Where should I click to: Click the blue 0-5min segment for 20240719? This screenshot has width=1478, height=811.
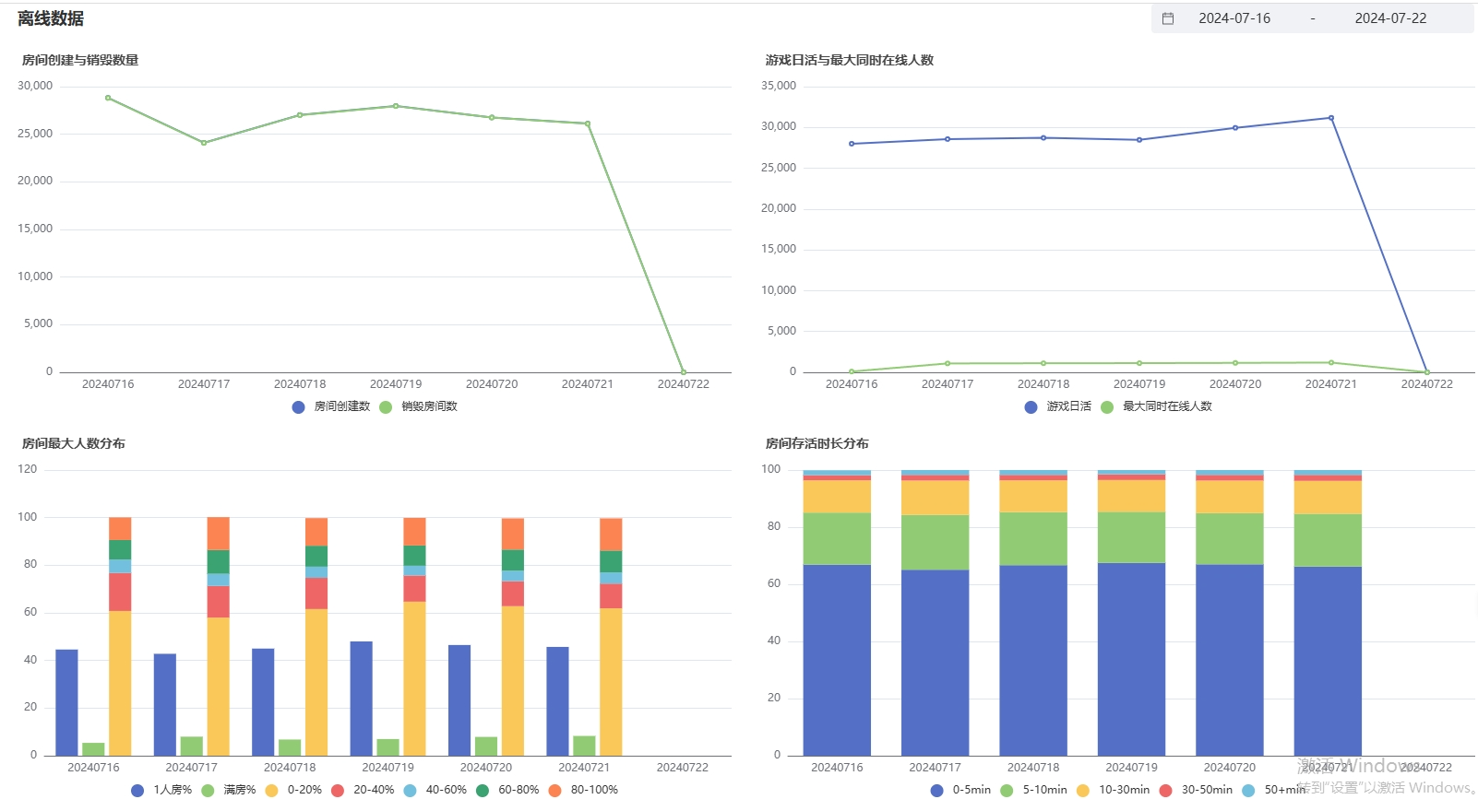point(1131,659)
